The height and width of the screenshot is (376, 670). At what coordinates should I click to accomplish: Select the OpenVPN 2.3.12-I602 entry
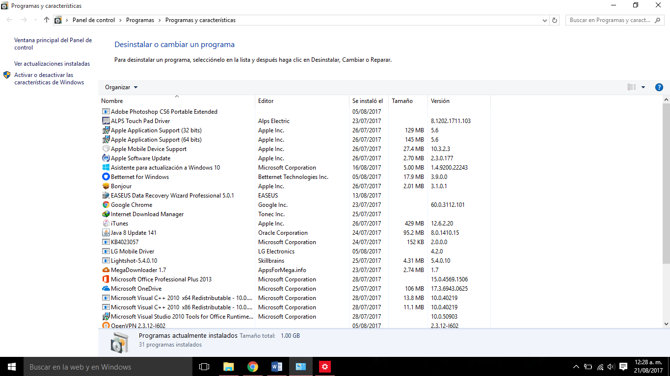tap(138, 326)
